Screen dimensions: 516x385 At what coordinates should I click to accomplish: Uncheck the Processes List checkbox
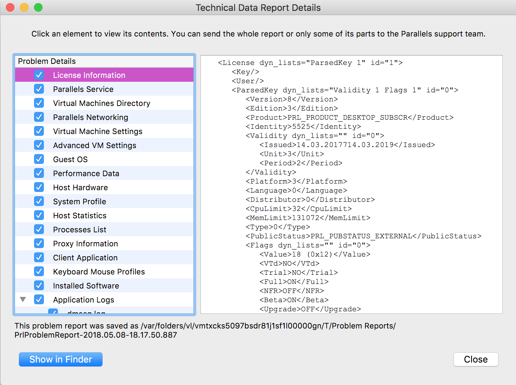39,230
